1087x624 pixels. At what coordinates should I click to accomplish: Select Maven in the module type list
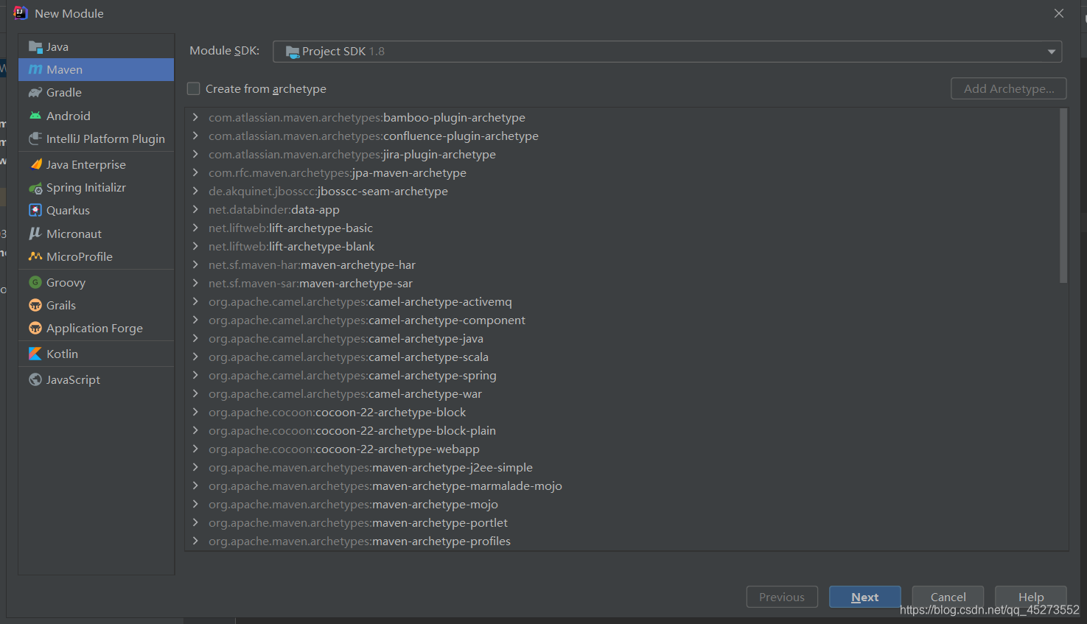97,69
